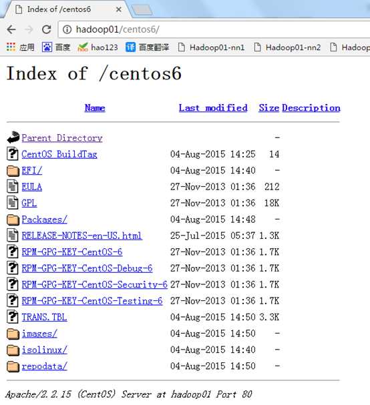Screen dimensions: 370x405
Task: Click the 212 size value for EULA
Action: pyautogui.click(x=272, y=187)
